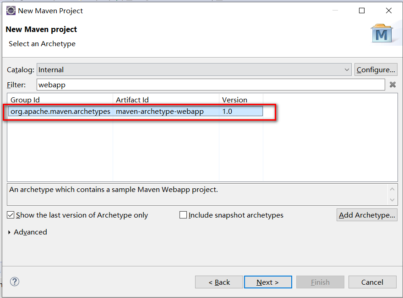The height and width of the screenshot is (298, 403).
Task: Open the Catalog dropdown
Action: pos(194,69)
